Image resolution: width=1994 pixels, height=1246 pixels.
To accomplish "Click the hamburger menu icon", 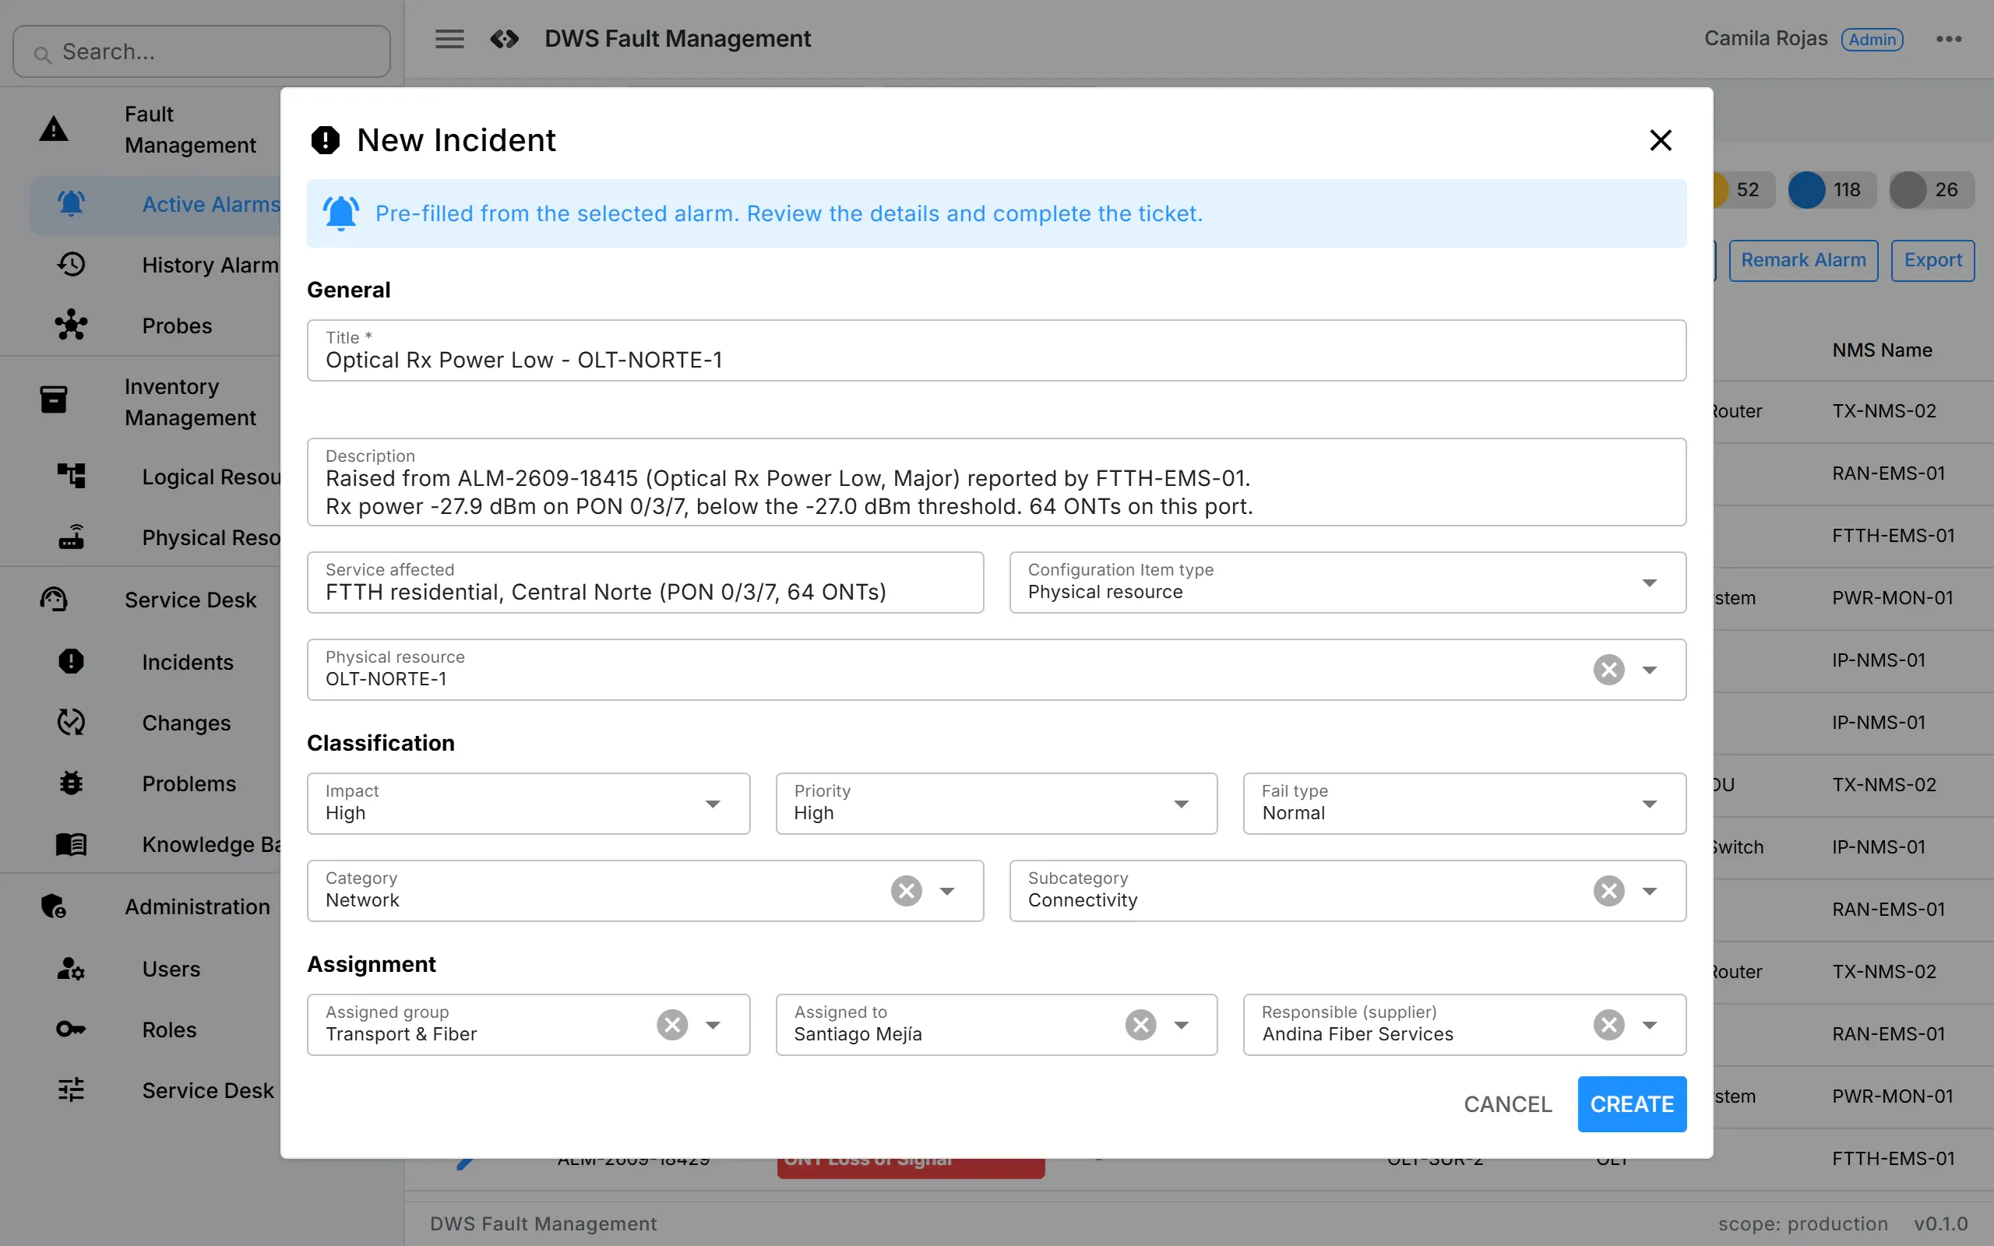I will point(449,39).
